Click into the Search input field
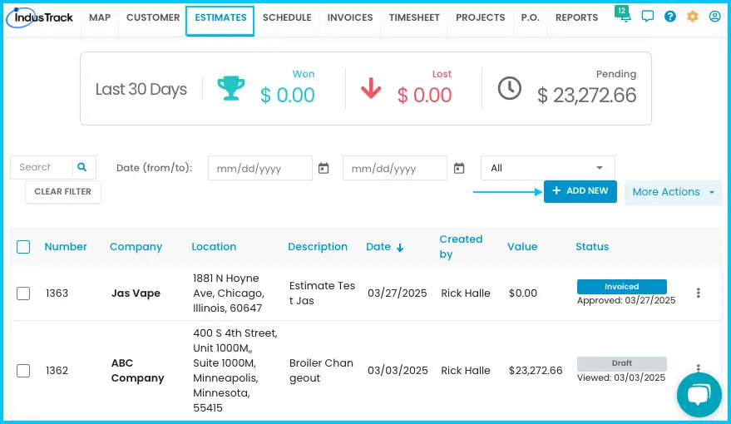 coord(42,167)
